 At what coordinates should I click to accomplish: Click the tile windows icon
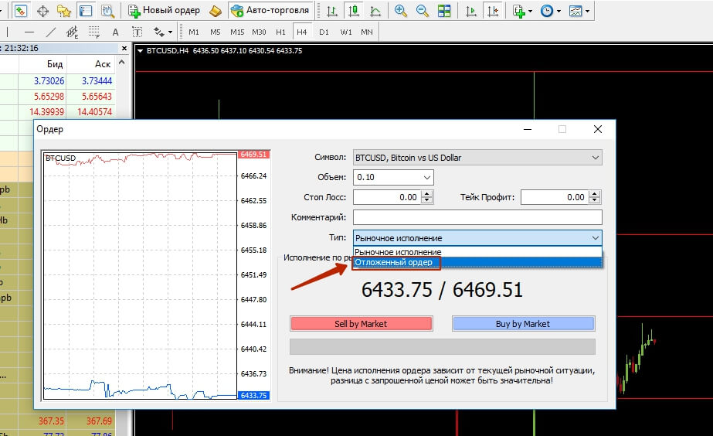click(444, 11)
